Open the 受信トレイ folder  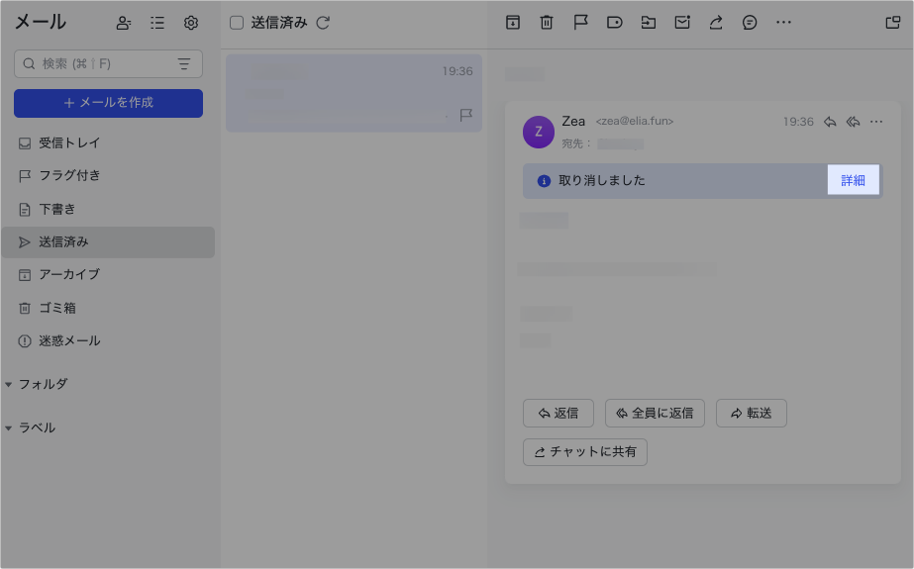pos(69,142)
